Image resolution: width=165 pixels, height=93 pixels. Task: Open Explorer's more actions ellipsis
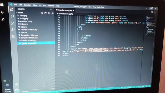click(51, 10)
